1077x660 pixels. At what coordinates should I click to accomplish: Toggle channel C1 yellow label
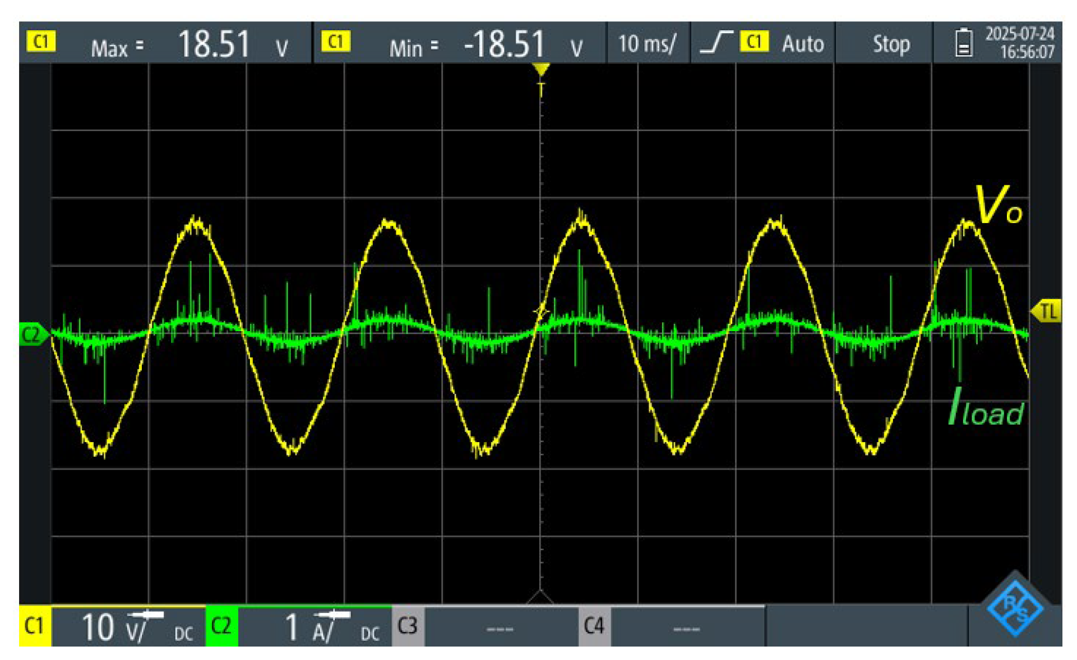pos(35,626)
